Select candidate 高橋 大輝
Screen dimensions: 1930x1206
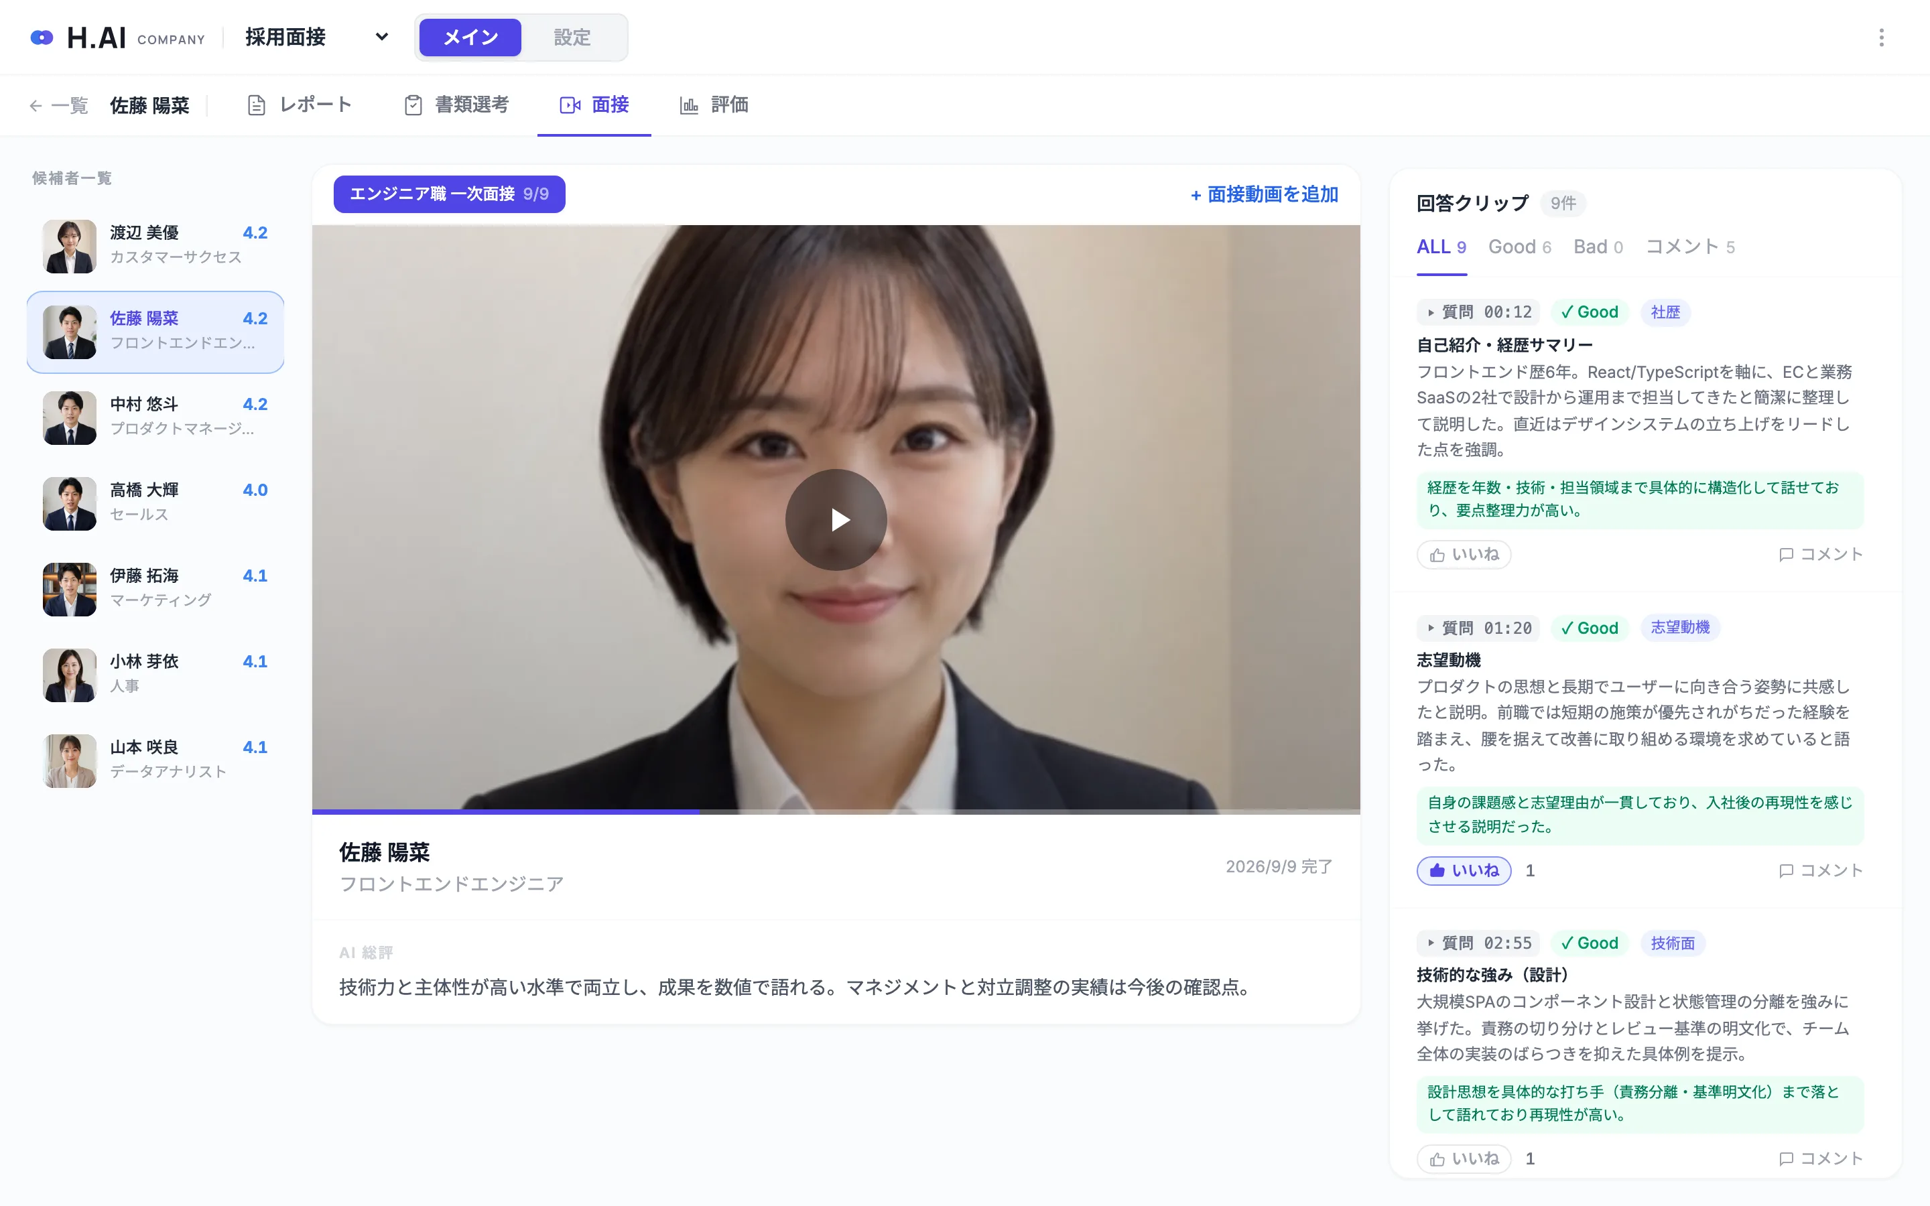coord(155,503)
